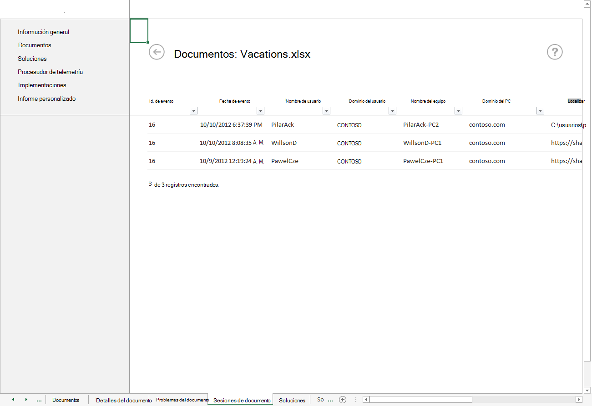
Task: Open the Dominio del PC filter dropdown
Action: pyautogui.click(x=540, y=110)
